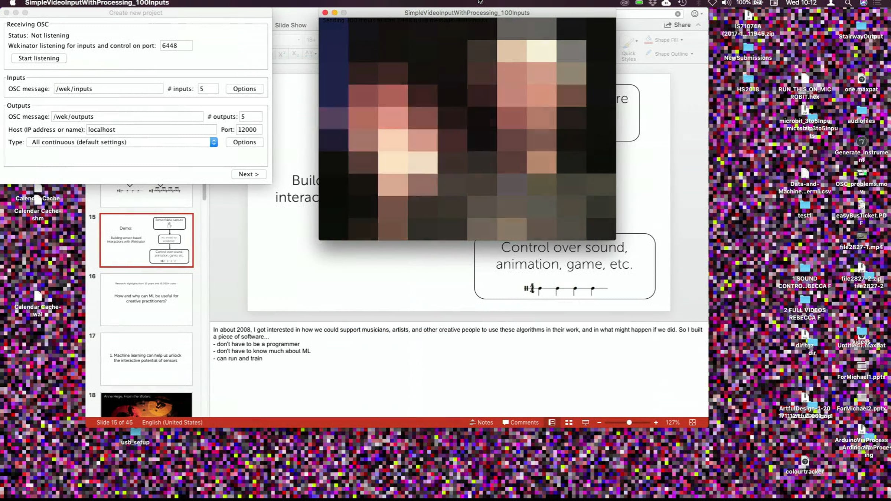Screen dimensions: 891x501
Task: Select the audiofiles folder on desktop
Action: coord(861,115)
